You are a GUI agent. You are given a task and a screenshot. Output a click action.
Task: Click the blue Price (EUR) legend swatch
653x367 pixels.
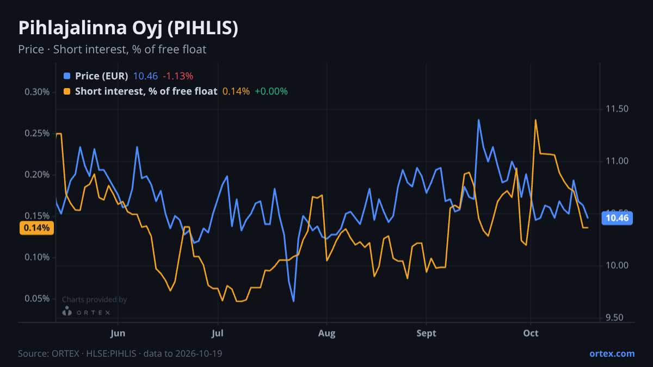click(67, 76)
